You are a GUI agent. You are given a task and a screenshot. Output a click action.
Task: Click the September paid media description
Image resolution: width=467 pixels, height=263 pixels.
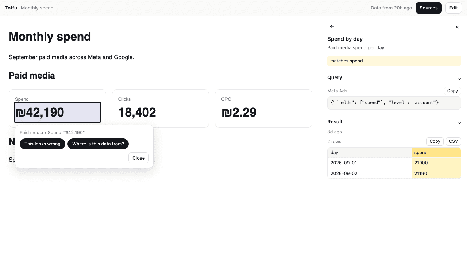[x=72, y=57]
